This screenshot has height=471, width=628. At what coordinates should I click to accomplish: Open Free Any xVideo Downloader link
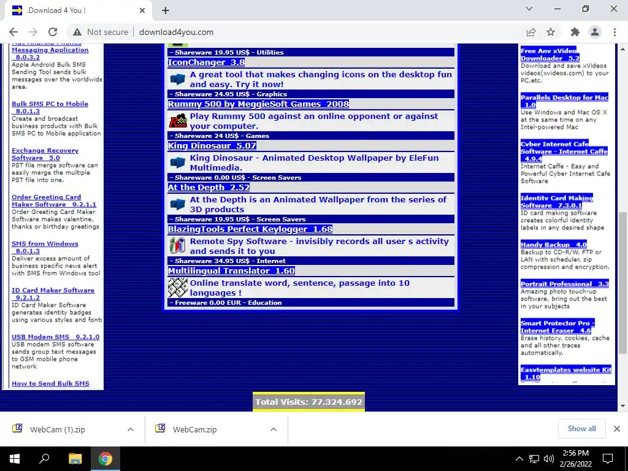tap(549, 54)
